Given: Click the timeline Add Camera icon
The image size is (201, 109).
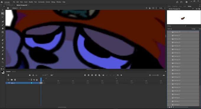Looking at the screenshot, I should click(30, 75).
